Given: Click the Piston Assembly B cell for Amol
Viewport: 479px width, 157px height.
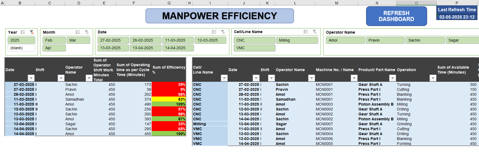Looking at the screenshot, I should 376,104.
